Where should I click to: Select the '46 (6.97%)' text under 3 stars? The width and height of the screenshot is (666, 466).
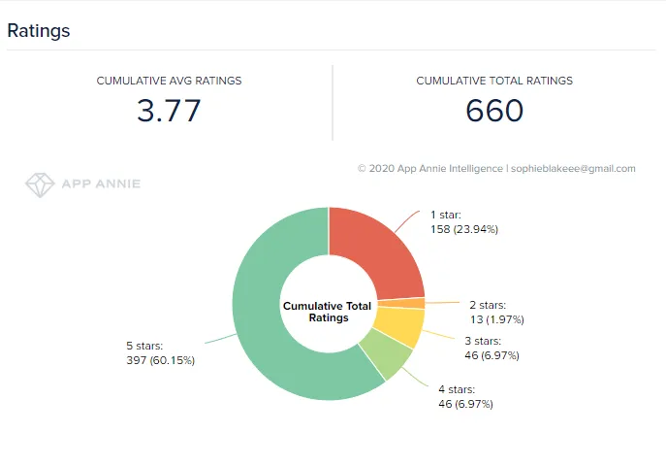click(x=492, y=355)
